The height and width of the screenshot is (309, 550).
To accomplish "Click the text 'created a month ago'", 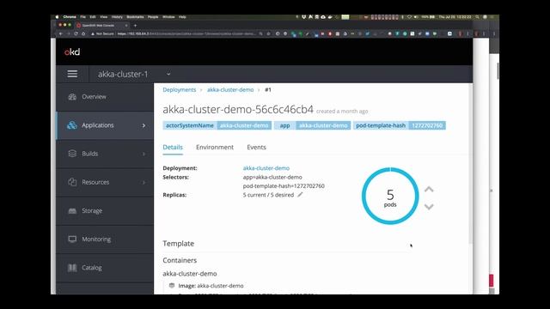I will point(342,112).
